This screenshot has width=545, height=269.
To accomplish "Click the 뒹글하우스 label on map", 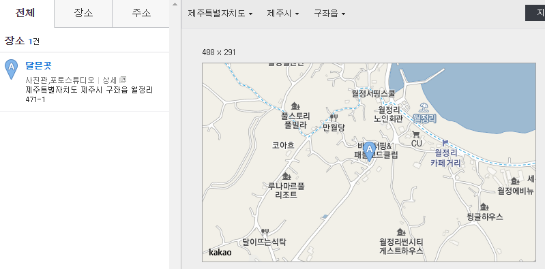I will pos(485,217).
